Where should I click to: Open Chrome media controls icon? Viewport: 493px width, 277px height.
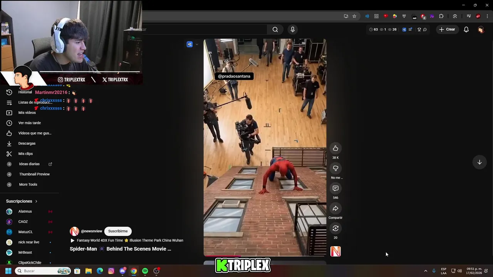pyautogui.click(x=469, y=16)
